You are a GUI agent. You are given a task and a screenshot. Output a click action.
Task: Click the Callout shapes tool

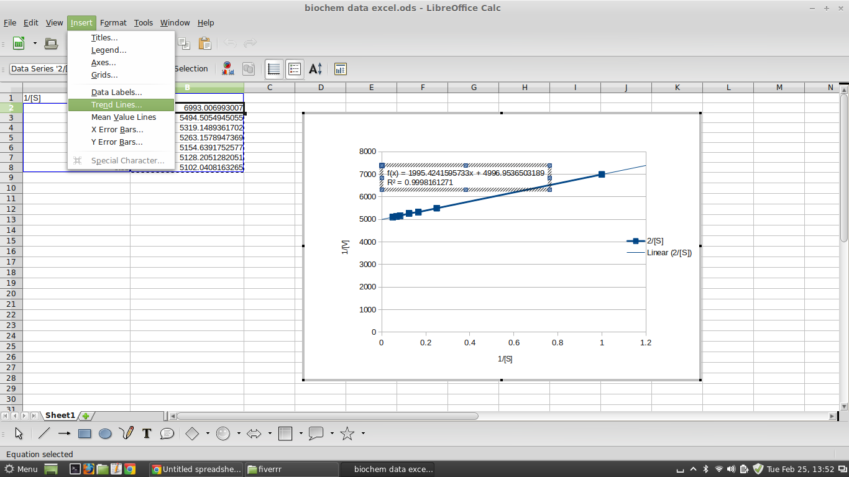[315, 433]
